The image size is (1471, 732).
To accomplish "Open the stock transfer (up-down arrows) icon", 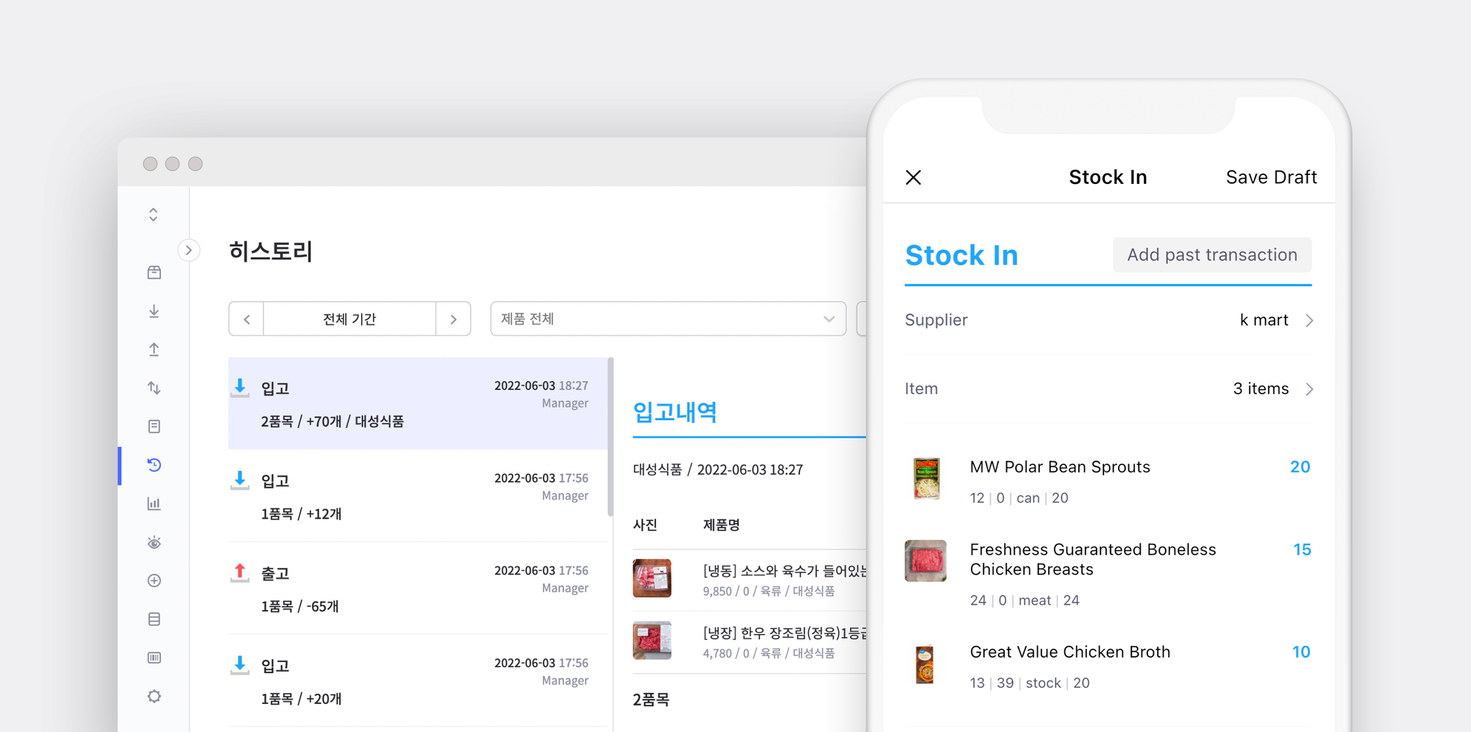I will [154, 388].
